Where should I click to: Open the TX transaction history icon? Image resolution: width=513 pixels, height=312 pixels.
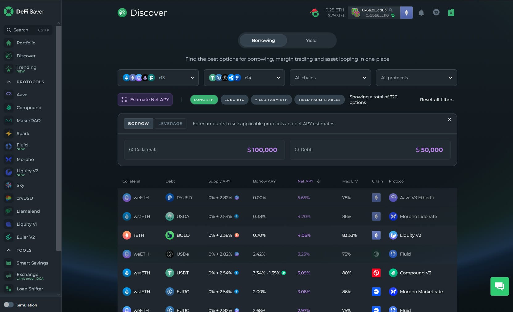pyautogui.click(x=436, y=12)
